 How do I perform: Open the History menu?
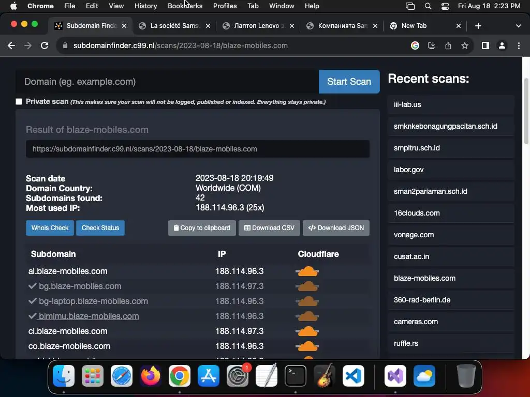[x=145, y=6]
